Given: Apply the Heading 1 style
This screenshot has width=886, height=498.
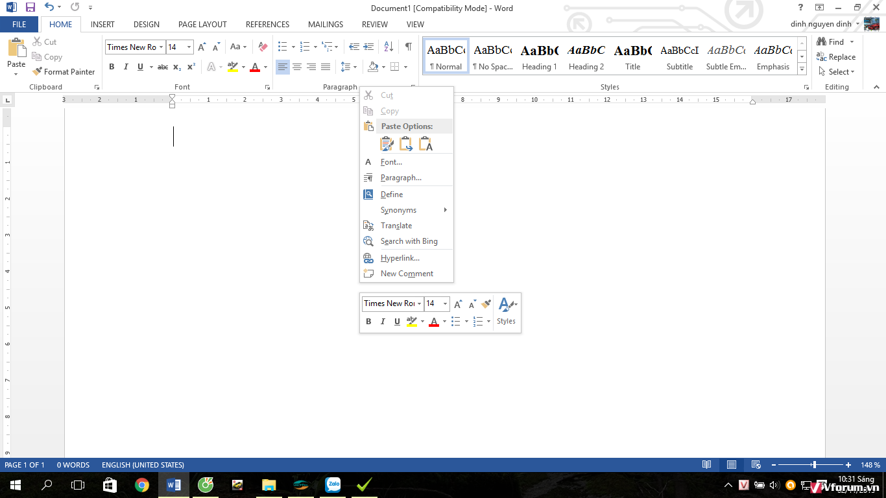Looking at the screenshot, I should click(539, 56).
